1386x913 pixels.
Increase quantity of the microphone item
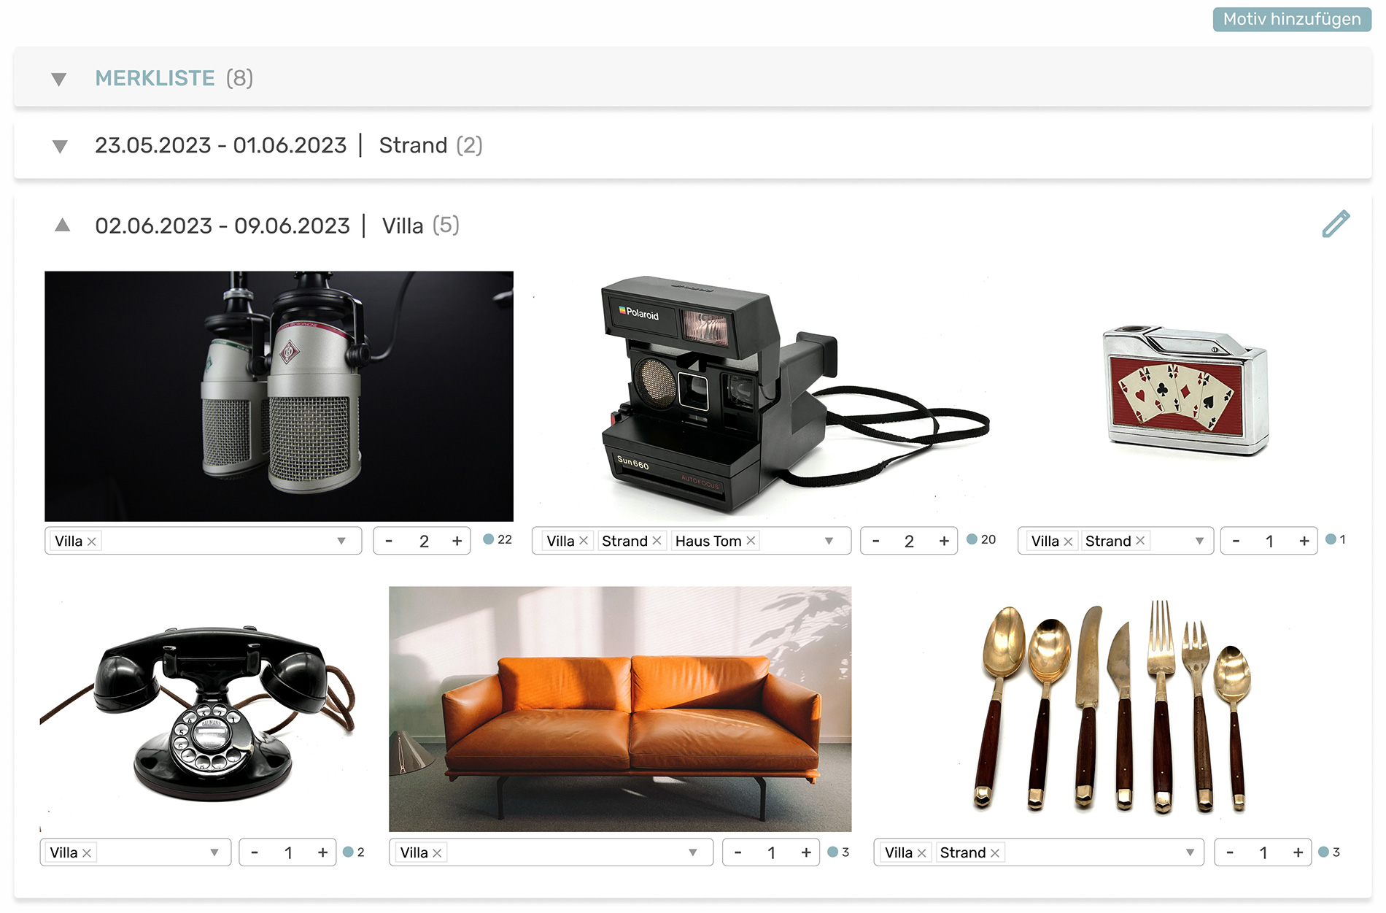point(457,541)
